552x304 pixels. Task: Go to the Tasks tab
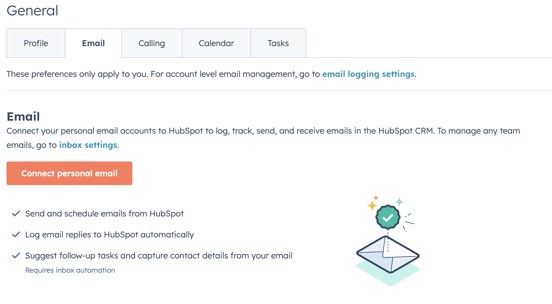278,43
